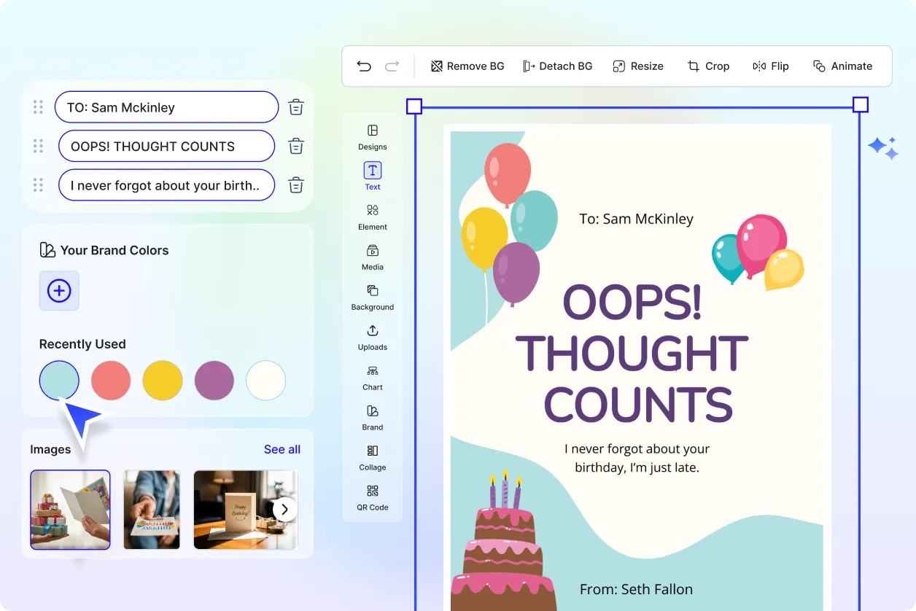The width and height of the screenshot is (916, 611).
Task: Open the Chart panel
Action: tap(372, 379)
